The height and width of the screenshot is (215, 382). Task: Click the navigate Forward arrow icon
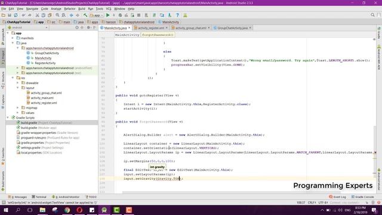tap(78, 15)
